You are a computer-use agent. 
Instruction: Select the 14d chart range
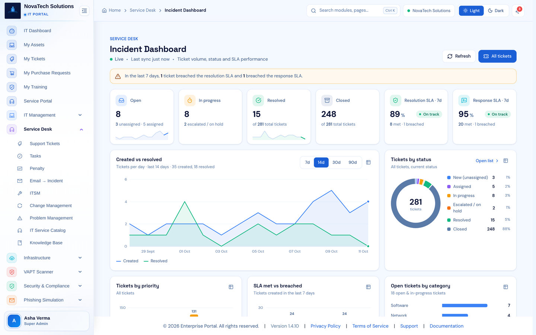[x=321, y=163]
